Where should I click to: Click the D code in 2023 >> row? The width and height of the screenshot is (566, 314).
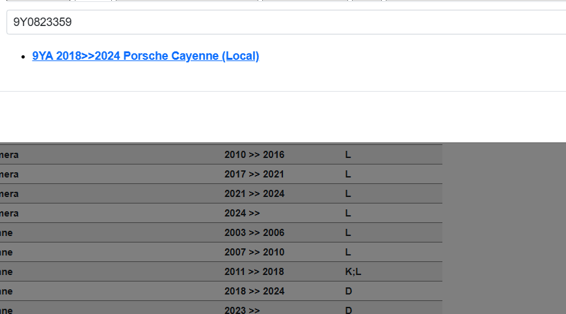pos(349,309)
